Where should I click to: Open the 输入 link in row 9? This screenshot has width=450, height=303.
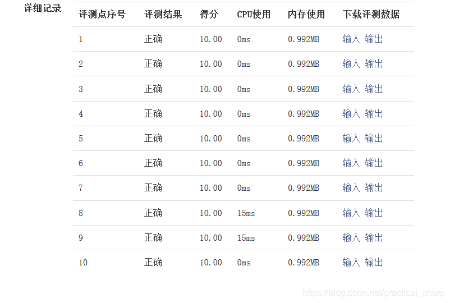[x=351, y=237]
